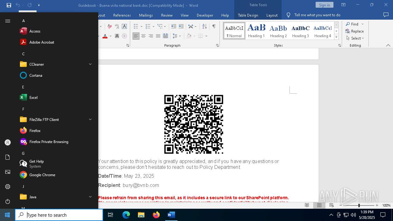The image size is (393, 221).
Task: Click the zoom slider handle
Action: (359, 205)
